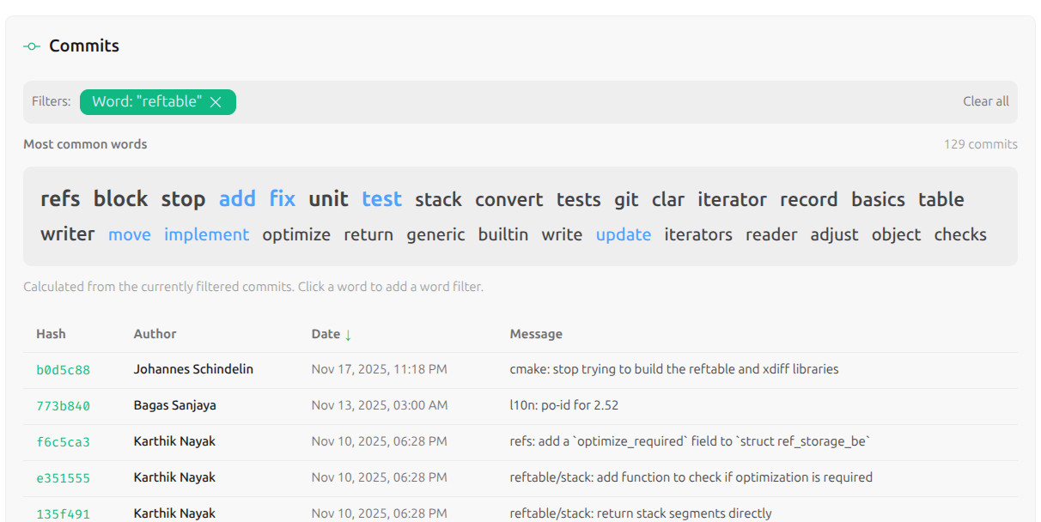Clear all filters
The width and height of the screenshot is (1041, 522).
click(x=985, y=101)
